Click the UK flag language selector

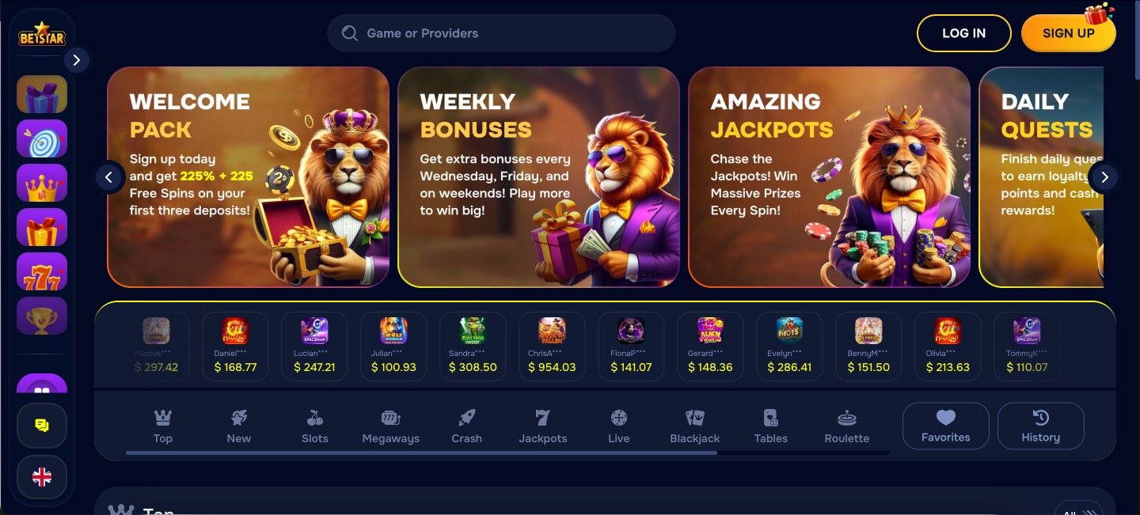click(42, 477)
